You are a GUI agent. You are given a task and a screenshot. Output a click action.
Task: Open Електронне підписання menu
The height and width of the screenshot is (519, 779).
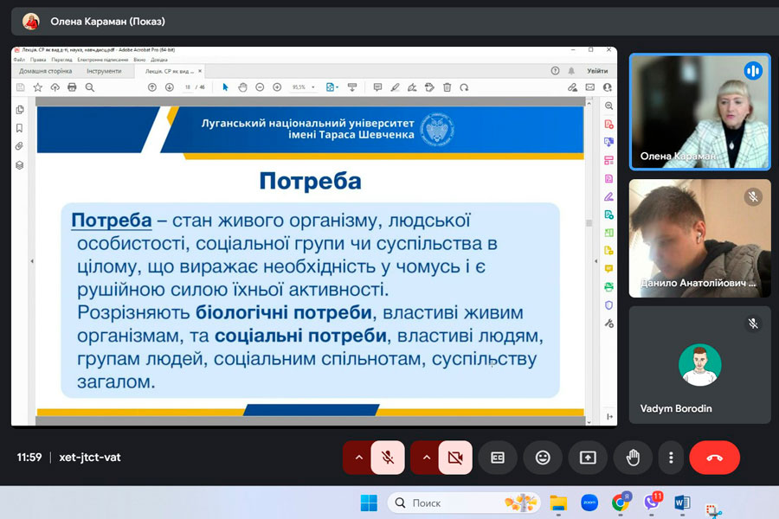(x=102, y=60)
